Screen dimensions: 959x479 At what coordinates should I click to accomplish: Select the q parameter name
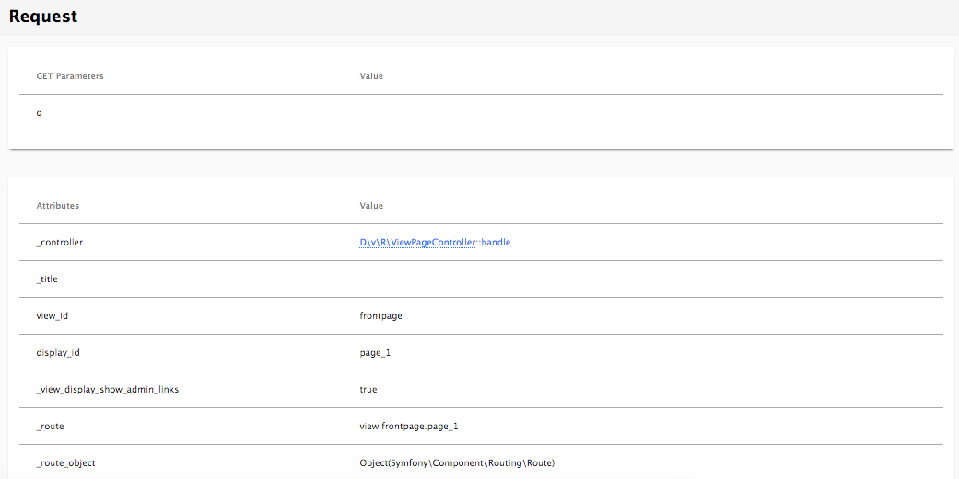tap(40, 113)
